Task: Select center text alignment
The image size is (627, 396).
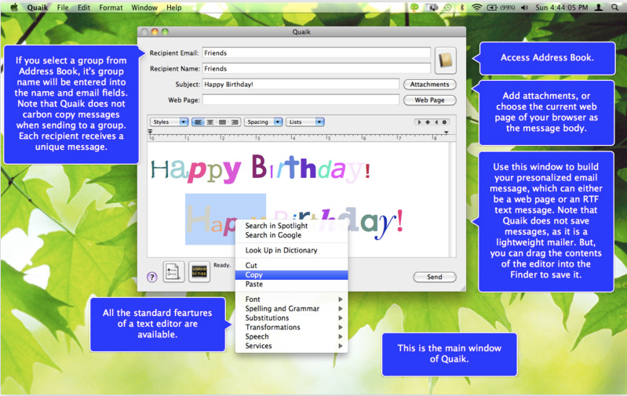Action: pyautogui.click(x=210, y=122)
